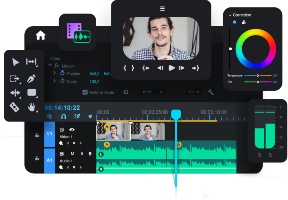Collapse the Correction panel
The image size is (288, 200).
coord(230,15)
